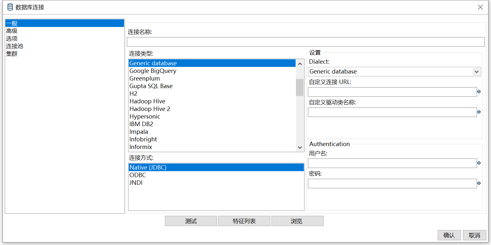Screen dimensions: 491x245
Task: Cancel with the 取消 button
Action: [475, 235]
